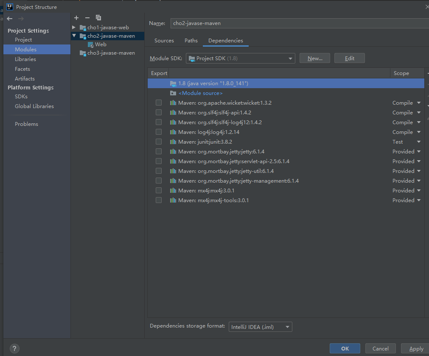429x356 pixels.
Task: Click the copy module icon
Action: point(98,18)
